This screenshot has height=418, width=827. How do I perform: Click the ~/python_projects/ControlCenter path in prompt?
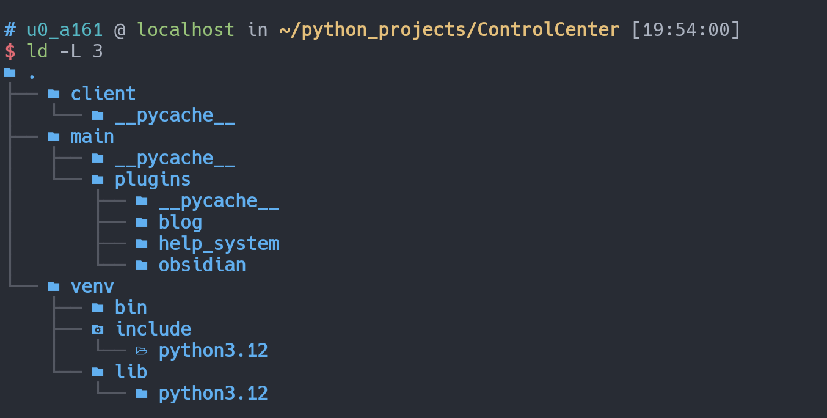449,29
